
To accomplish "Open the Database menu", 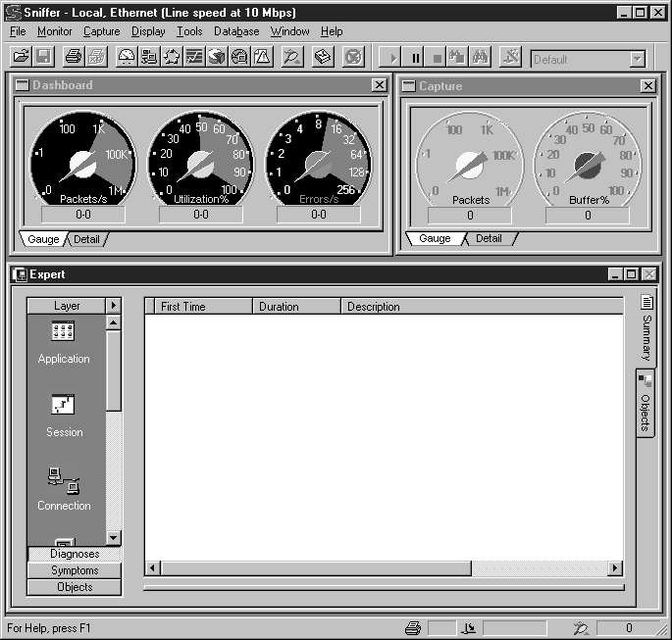I will [236, 31].
